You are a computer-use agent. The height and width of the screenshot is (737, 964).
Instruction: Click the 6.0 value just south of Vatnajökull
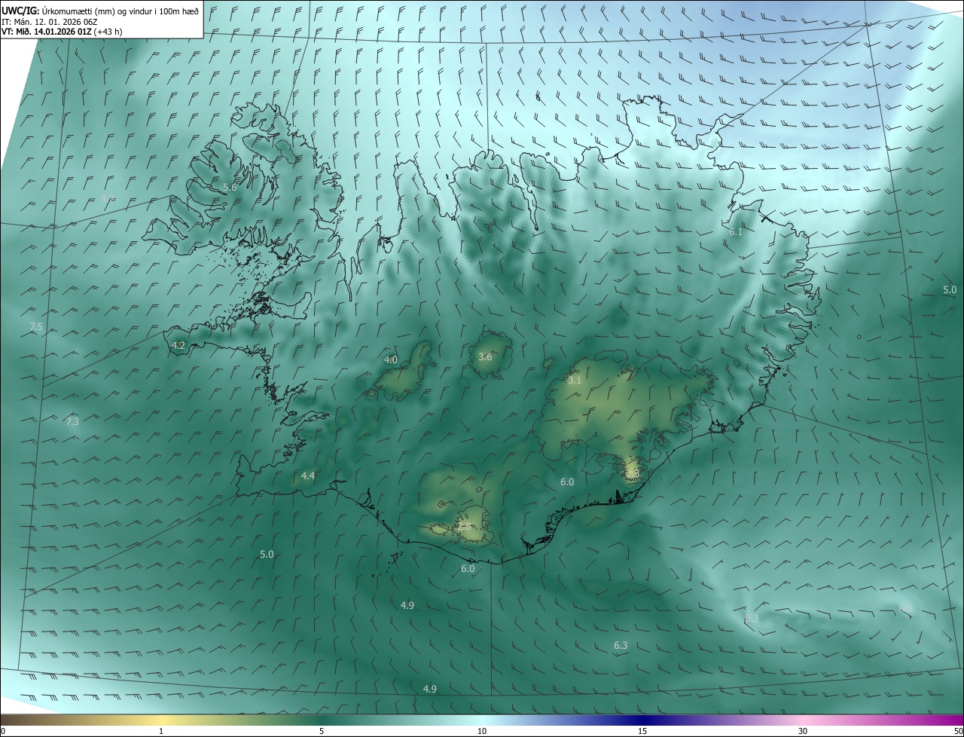[x=567, y=482]
